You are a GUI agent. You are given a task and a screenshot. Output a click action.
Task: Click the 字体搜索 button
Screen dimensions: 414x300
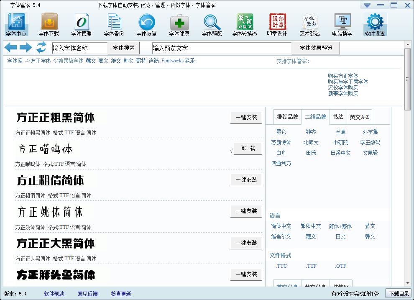click(123, 48)
